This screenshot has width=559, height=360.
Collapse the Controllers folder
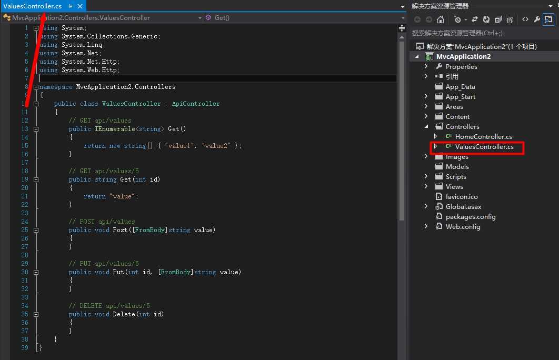point(426,126)
